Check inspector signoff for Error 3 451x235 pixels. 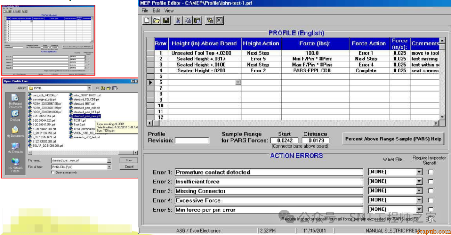pyautogui.click(x=431, y=191)
